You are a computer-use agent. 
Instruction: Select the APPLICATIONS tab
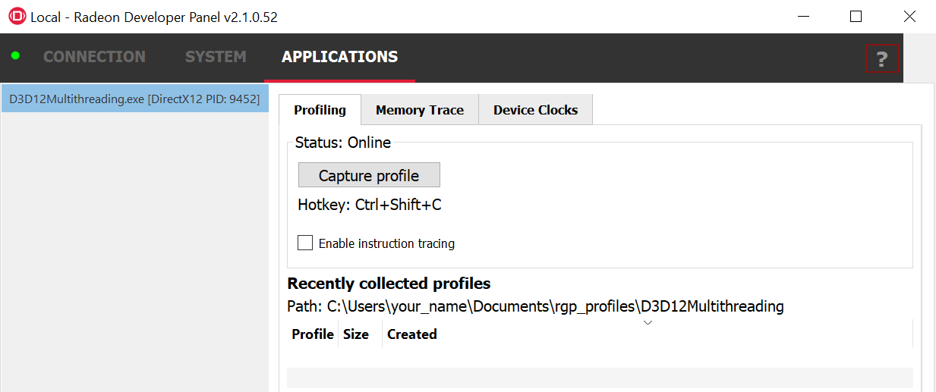pos(339,57)
